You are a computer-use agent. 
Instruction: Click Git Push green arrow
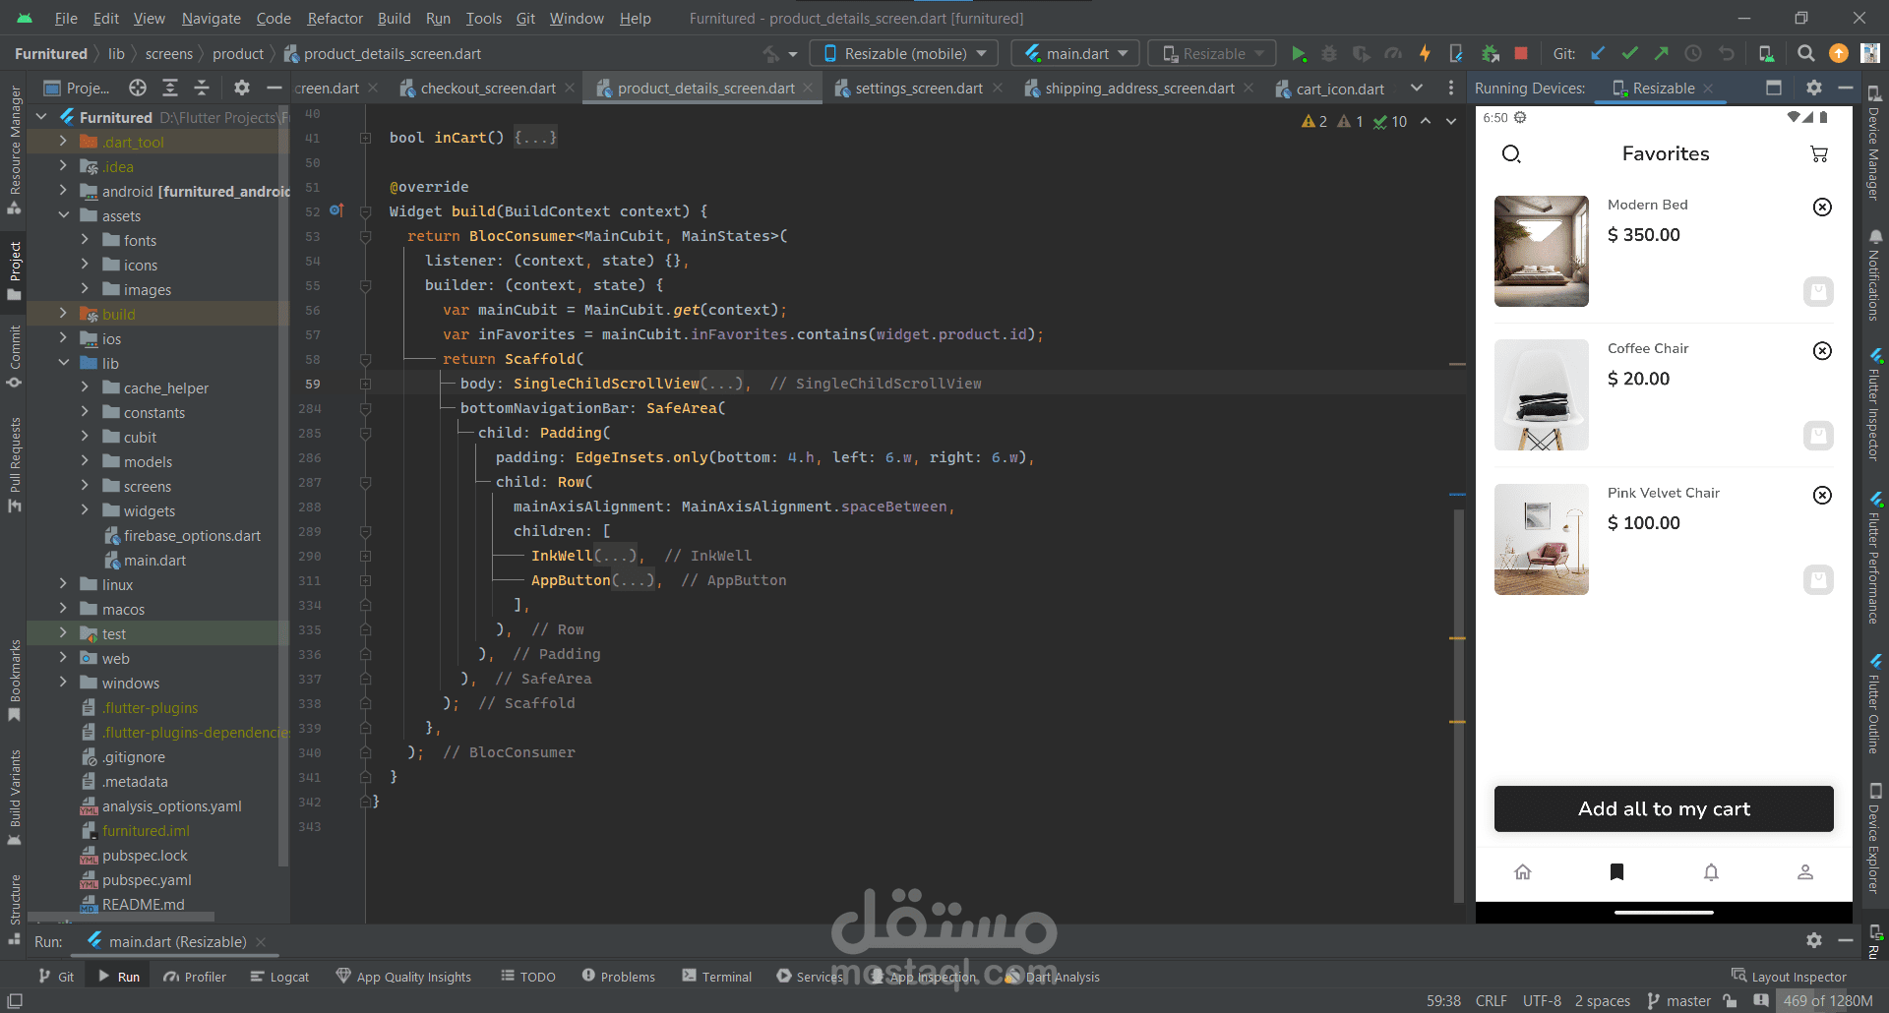click(1662, 54)
